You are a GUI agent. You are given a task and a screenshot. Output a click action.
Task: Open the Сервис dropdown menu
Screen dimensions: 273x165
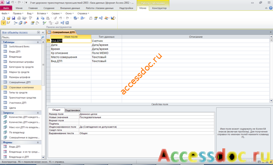coord(56,14)
